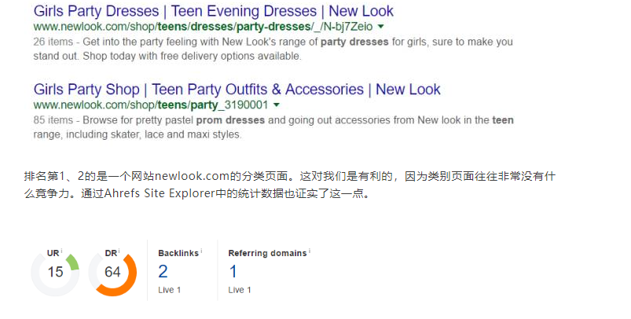Expand the party-dresses URL dropdown arrow
631x319 pixels.
tap(380, 27)
